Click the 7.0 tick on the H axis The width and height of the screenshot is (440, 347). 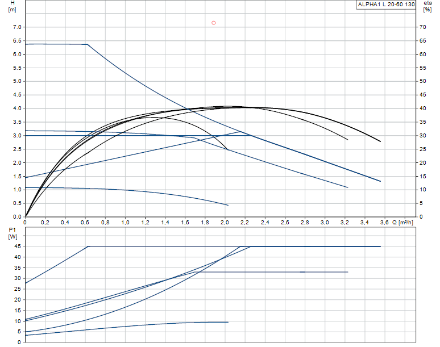tap(16, 27)
